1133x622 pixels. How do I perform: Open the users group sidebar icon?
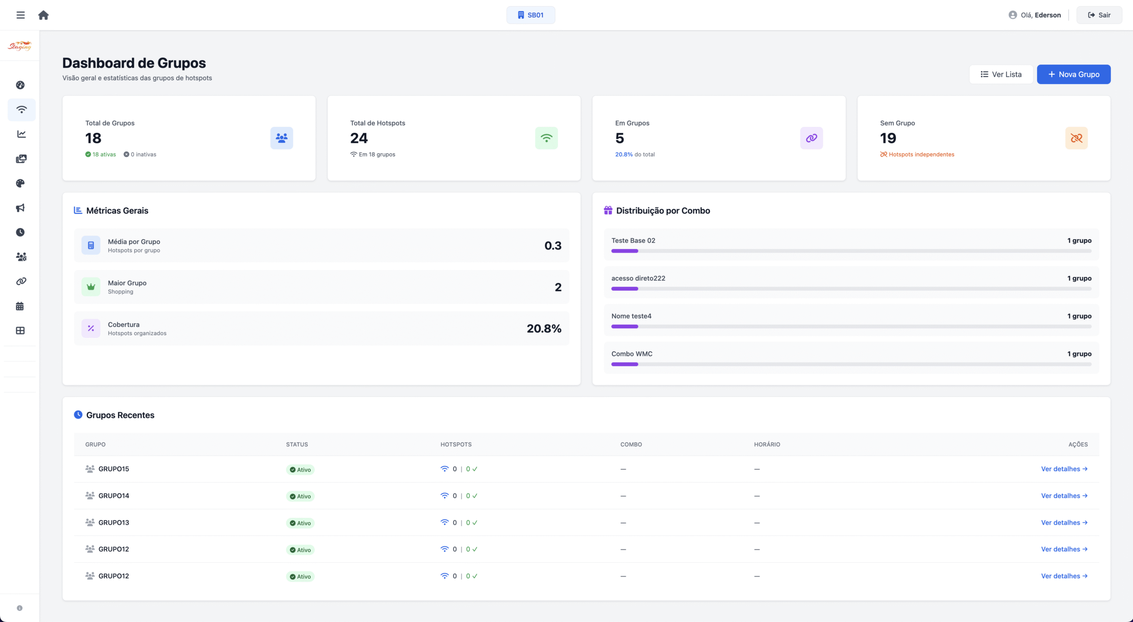click(21, 257)
